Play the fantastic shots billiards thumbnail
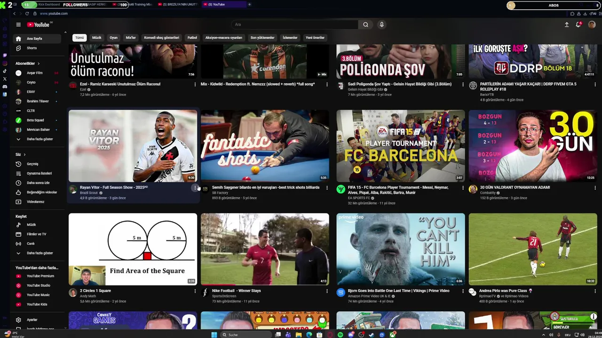The height and width of the screenshot is (338, 602). click(x=265, y=146)
